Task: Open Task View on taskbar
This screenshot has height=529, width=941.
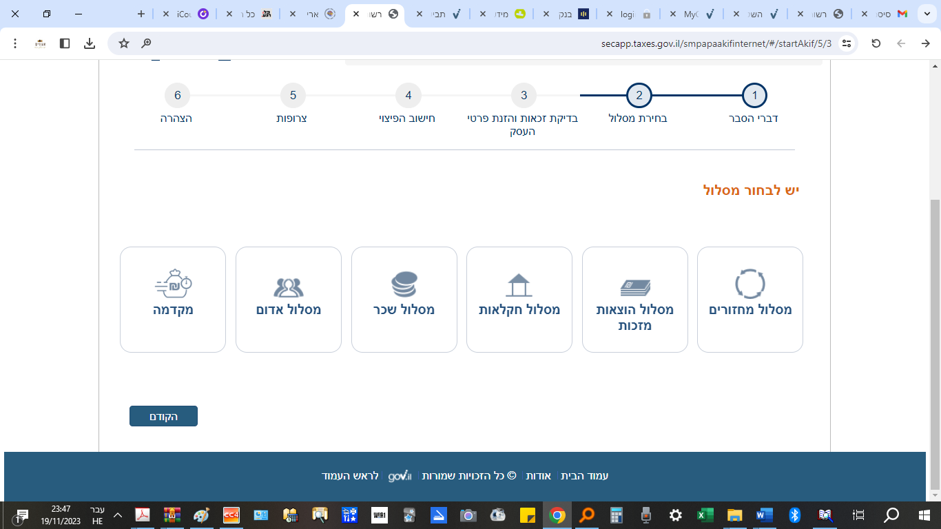Action: (858, 515)
